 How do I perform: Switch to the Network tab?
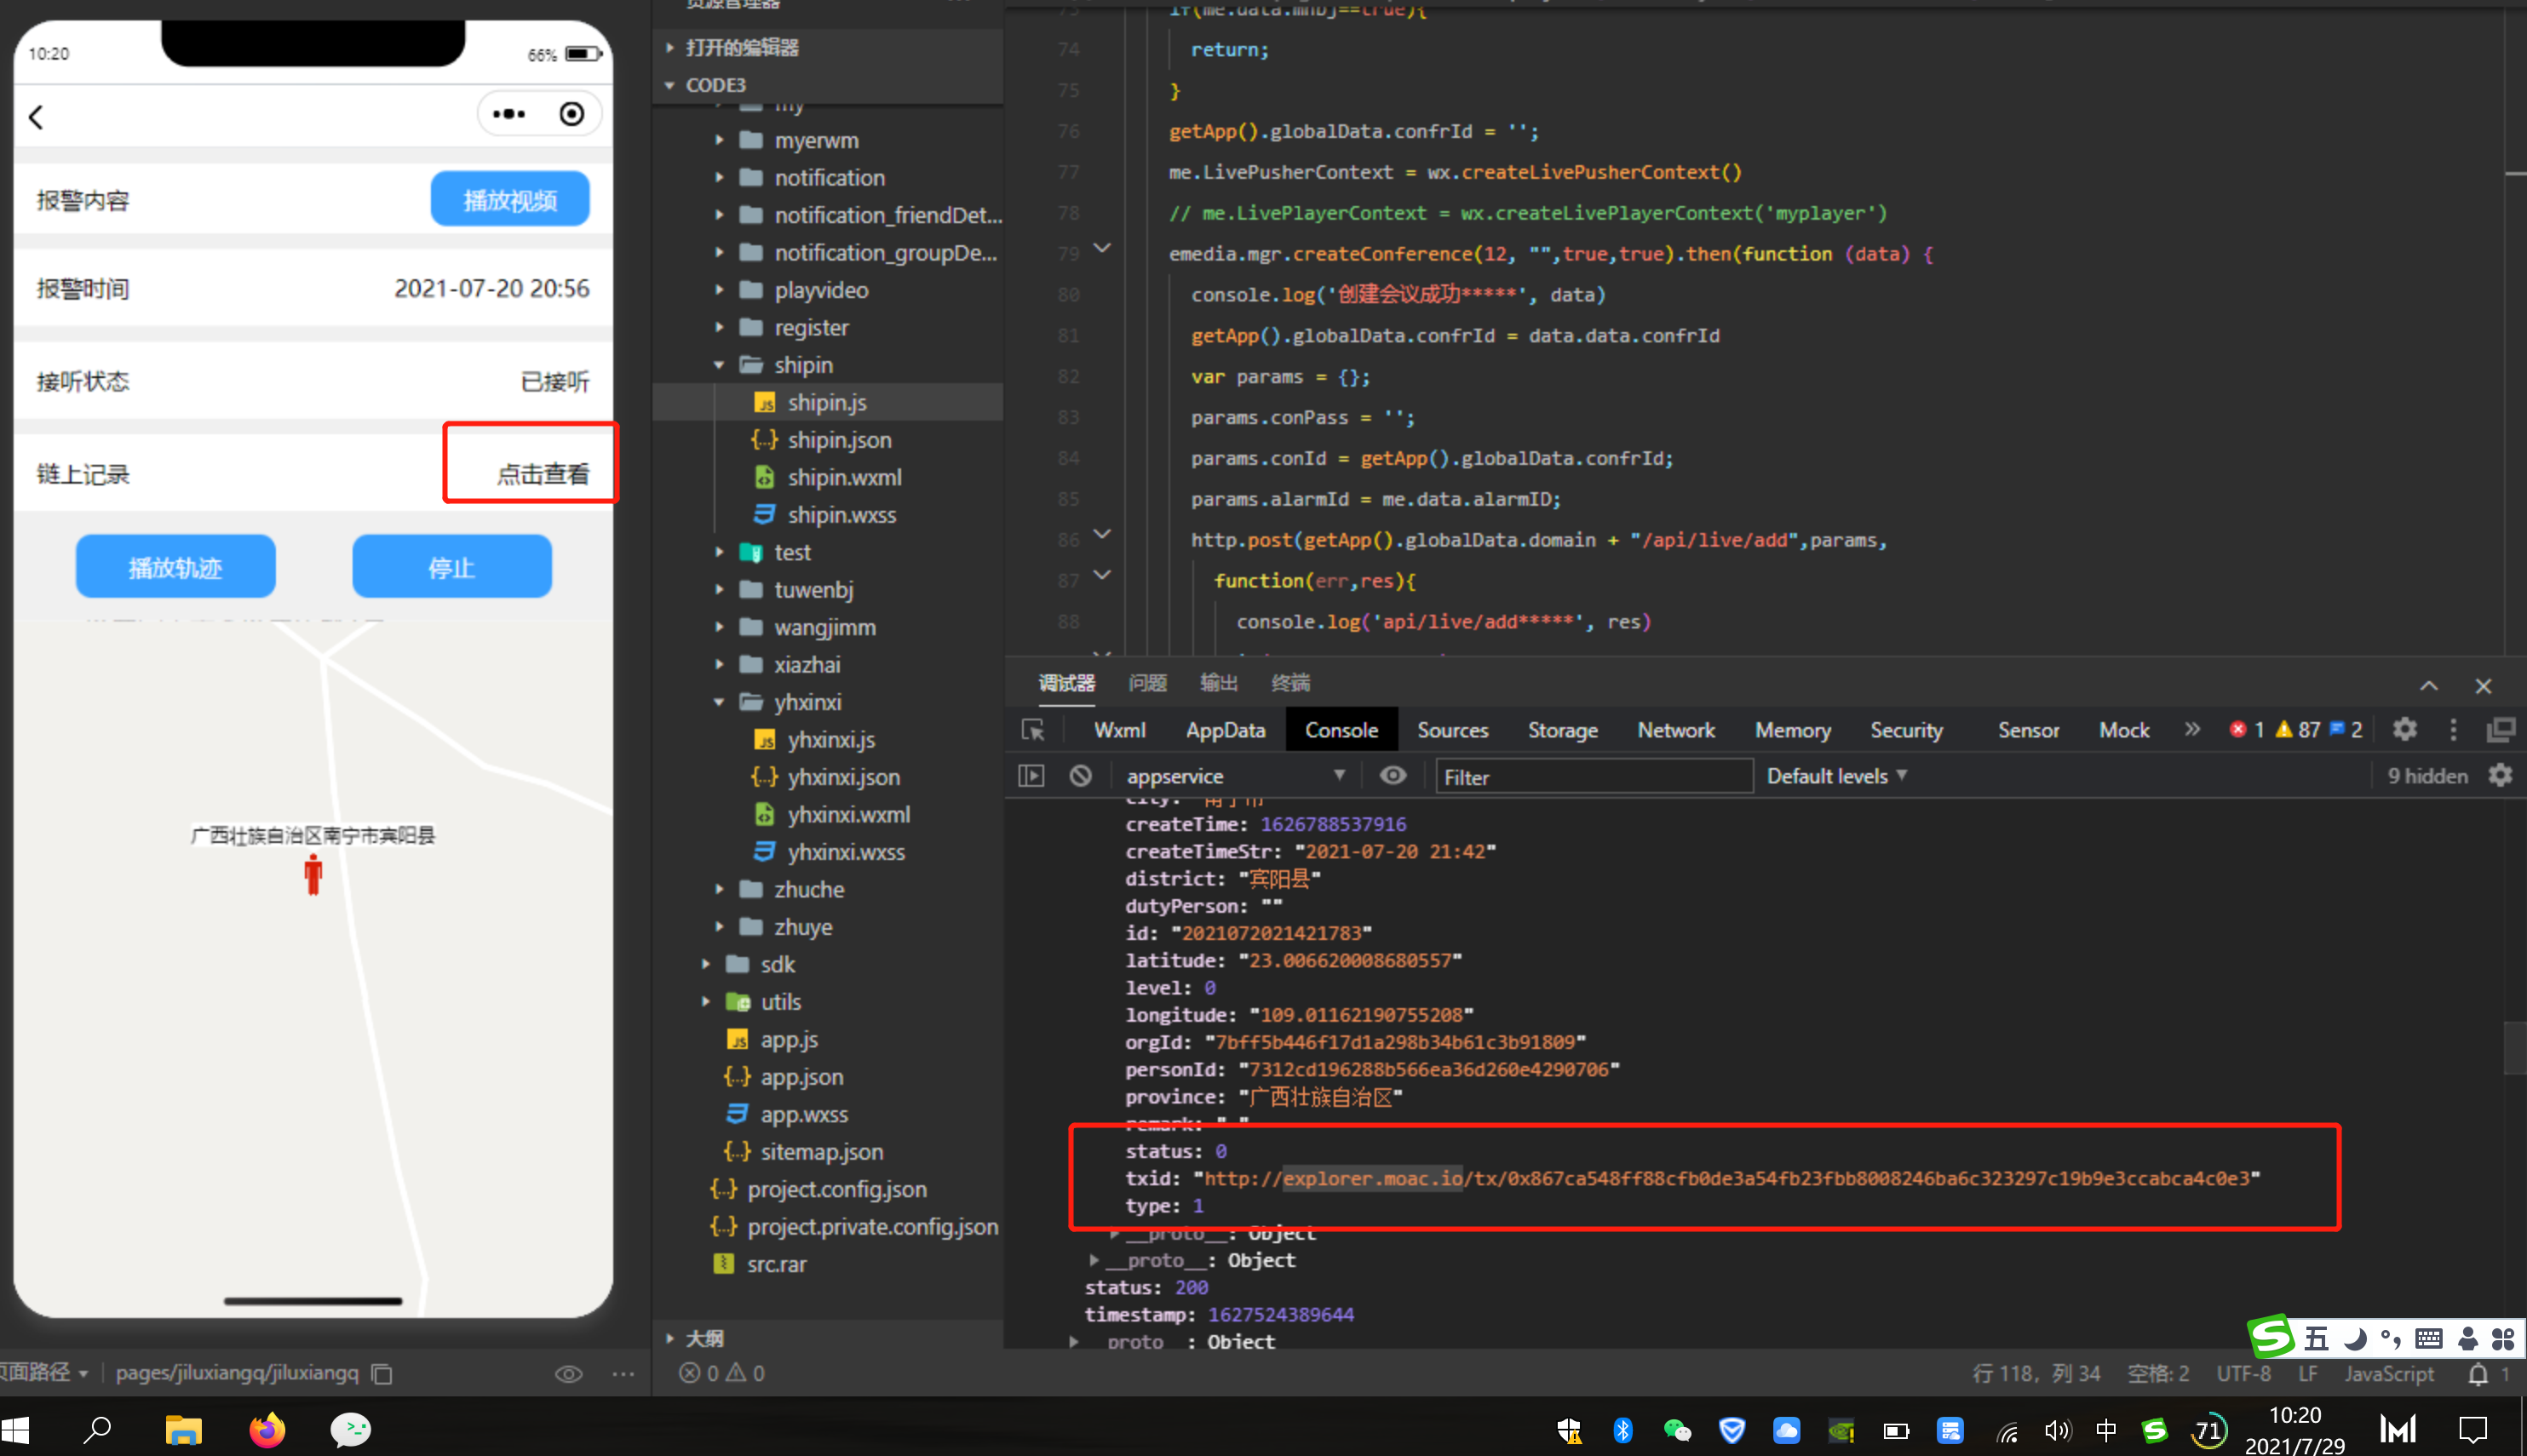click(1675, 730)
